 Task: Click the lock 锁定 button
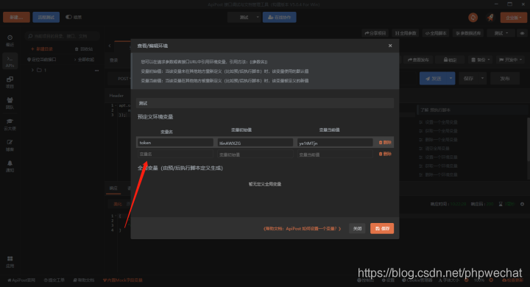click(450, 60)
